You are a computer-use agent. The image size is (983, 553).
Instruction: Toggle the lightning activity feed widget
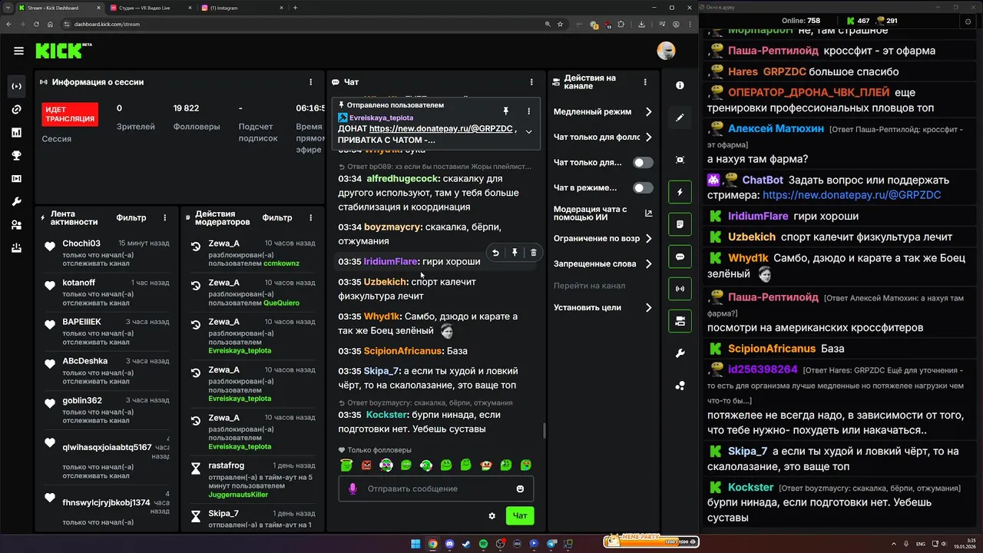click(680, 192)
